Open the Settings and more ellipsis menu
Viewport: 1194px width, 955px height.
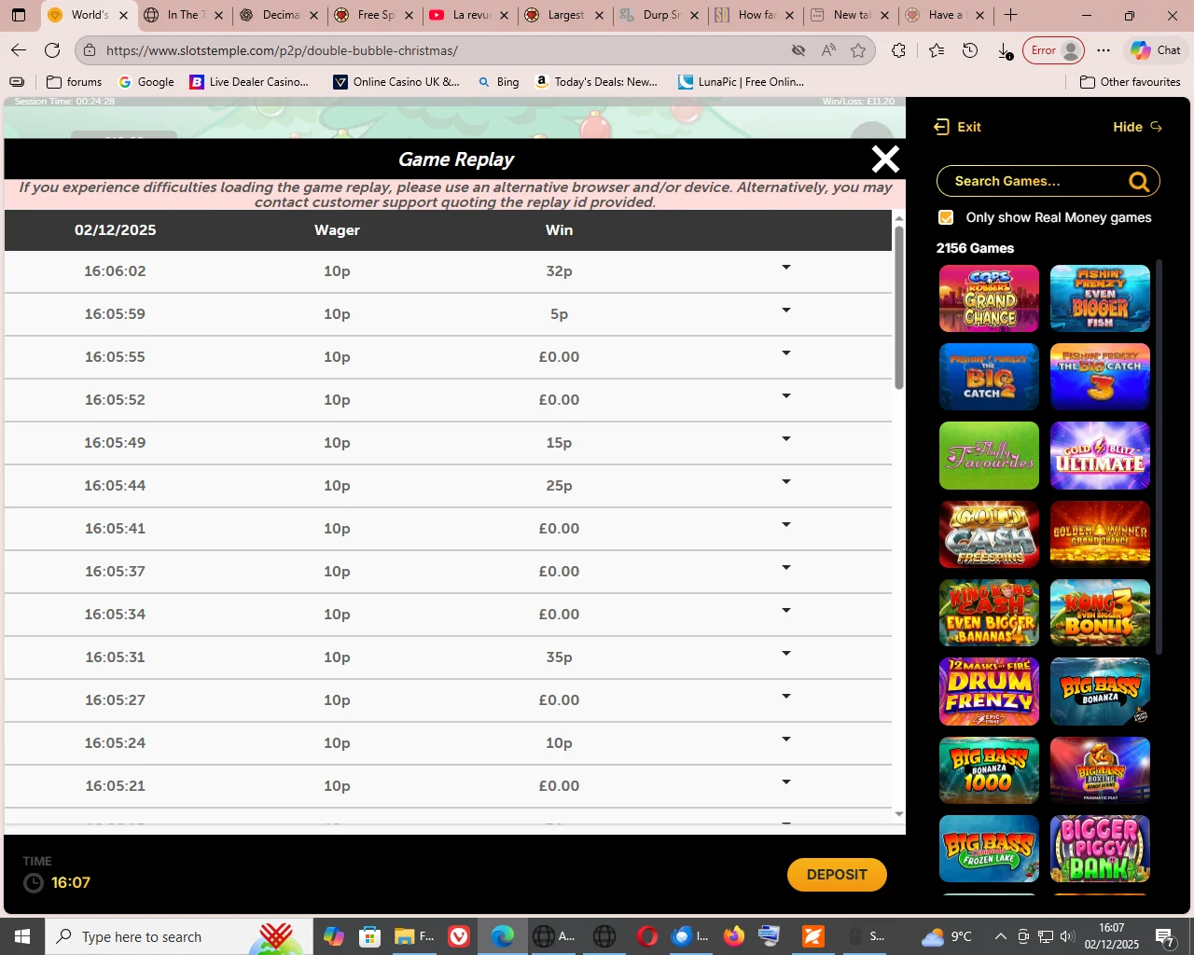tap(1104, 50)
